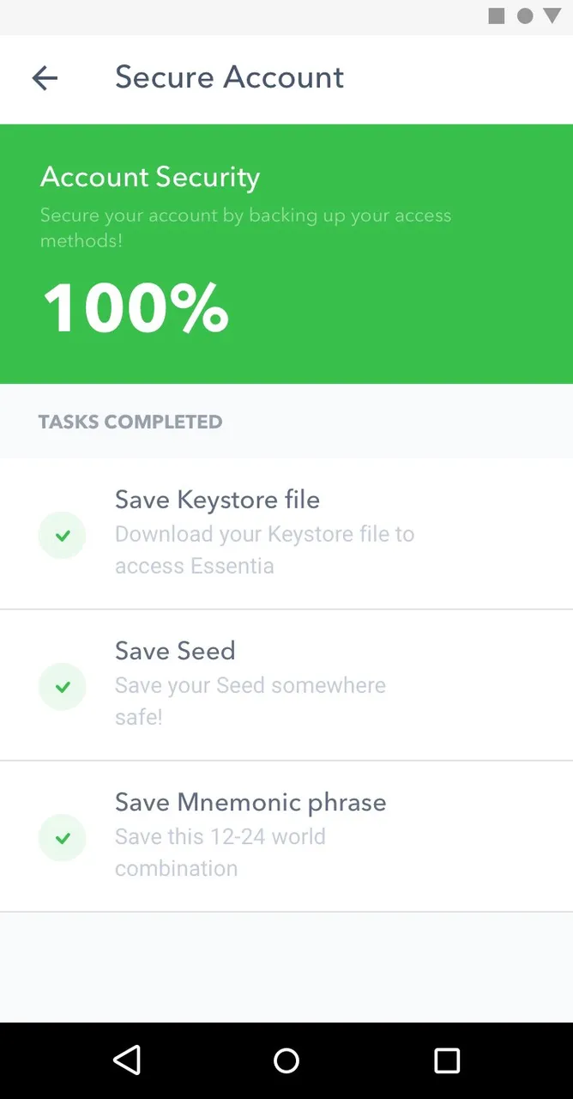Click the Save Keystore file checkmark
The image size is (573, 1099).
62,536
